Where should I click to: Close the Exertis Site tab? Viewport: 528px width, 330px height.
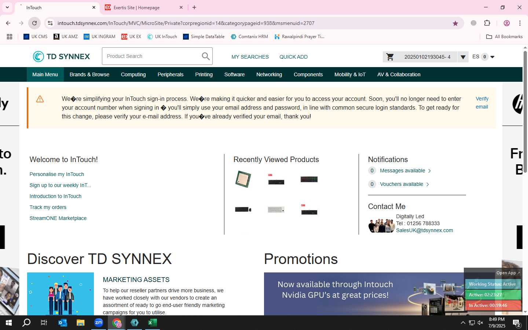click(181, 7)
